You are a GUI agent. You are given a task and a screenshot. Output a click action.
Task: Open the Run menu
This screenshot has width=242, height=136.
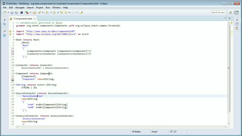[x=48, y=8]
